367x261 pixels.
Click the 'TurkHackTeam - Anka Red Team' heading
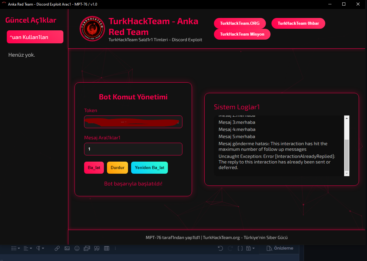[x=153, y=27]
